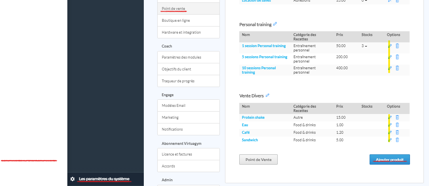Open the 5 sessions Personal training link
429x186 pixels.
pos(265,57)
